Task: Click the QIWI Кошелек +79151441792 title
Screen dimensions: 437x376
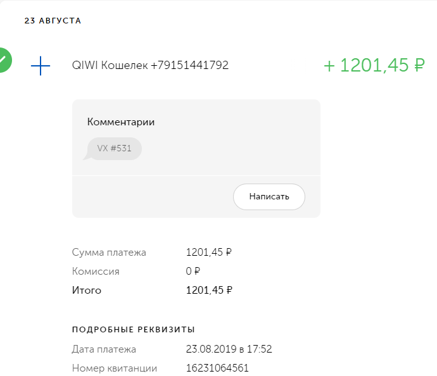Action: (x=150, y=65)
